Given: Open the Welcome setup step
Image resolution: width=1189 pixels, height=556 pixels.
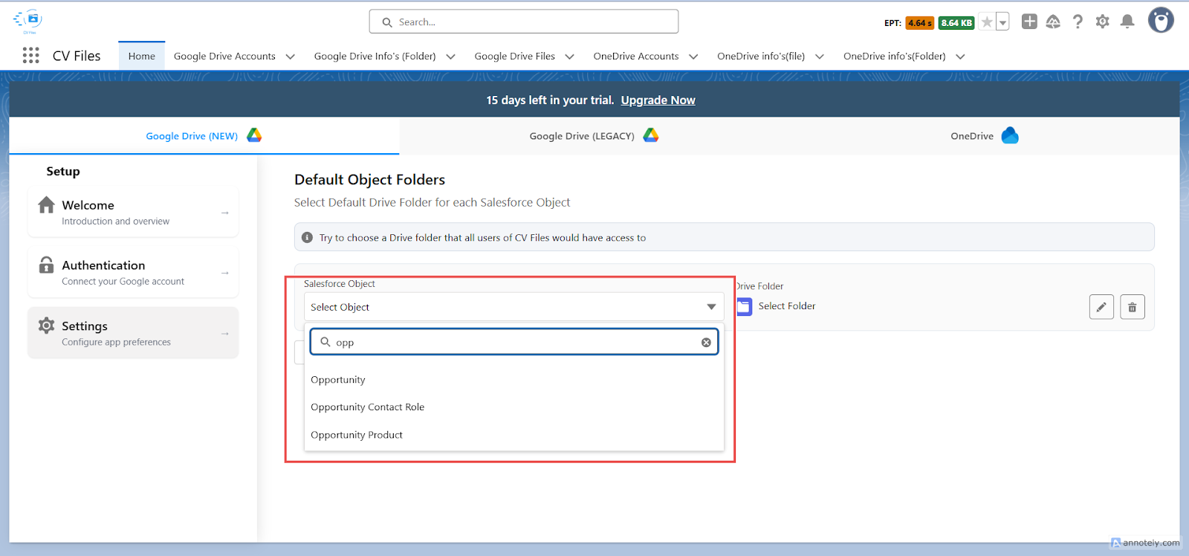Looking at the screenshot, I should pos(133,212).
